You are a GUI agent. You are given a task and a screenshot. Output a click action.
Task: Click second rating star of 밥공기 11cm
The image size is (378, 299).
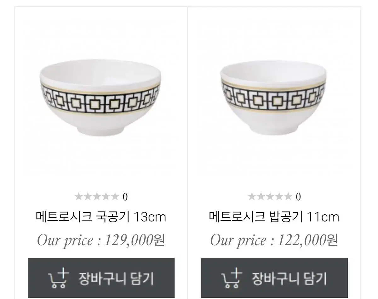(261, 197)
